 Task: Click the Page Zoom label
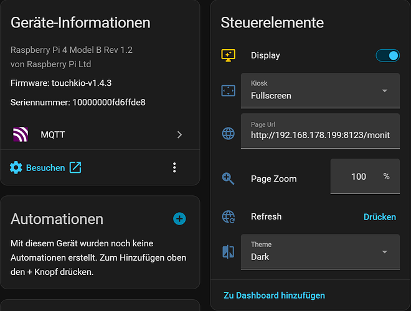tap(274, 179)
